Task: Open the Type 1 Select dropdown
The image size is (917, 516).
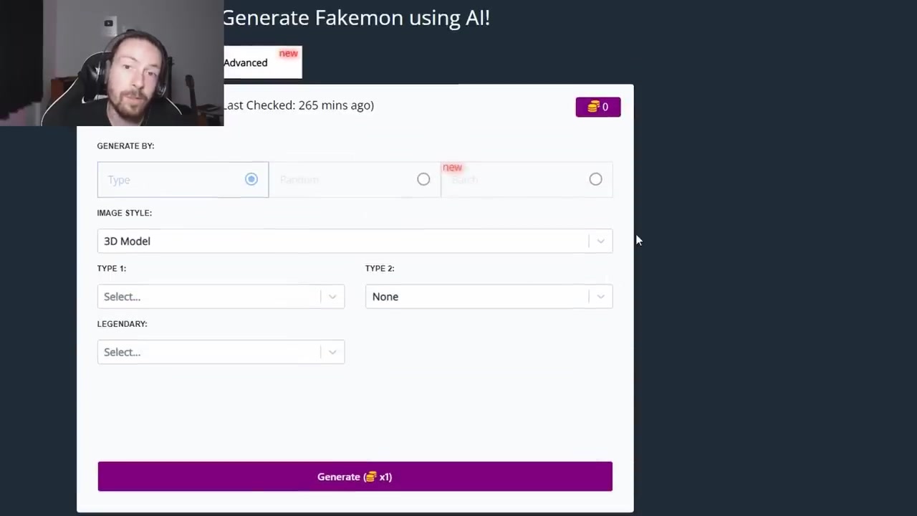Action: click(x=221, y=297)
